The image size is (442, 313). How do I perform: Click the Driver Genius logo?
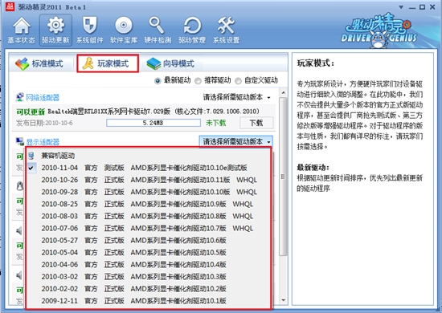[x=379, y=30]
